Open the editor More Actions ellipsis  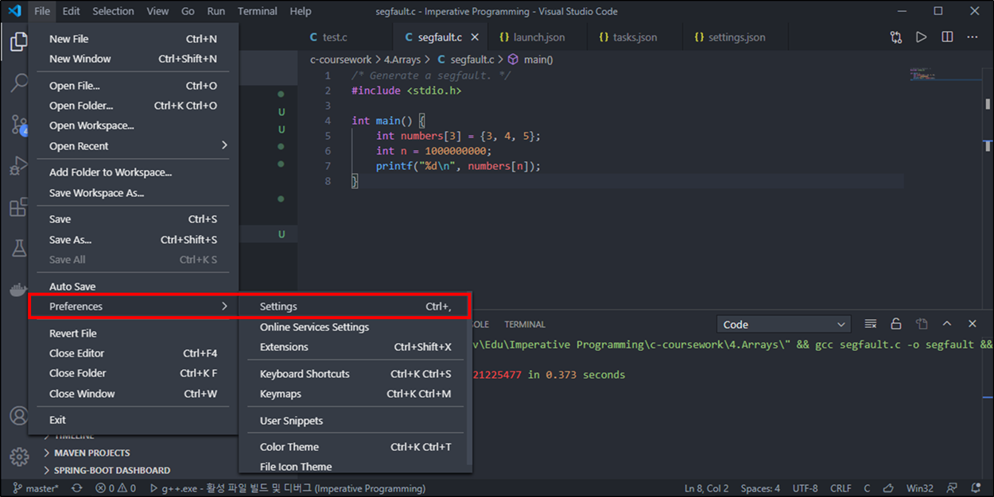click(973, 37)
